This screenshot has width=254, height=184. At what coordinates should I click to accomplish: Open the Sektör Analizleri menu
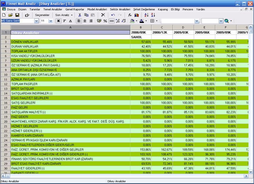click(120, 9)
